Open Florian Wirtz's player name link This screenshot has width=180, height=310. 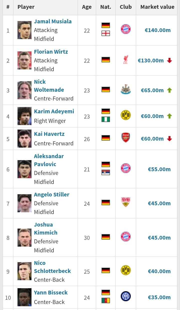pyautogui.click(x=51, y=52)
